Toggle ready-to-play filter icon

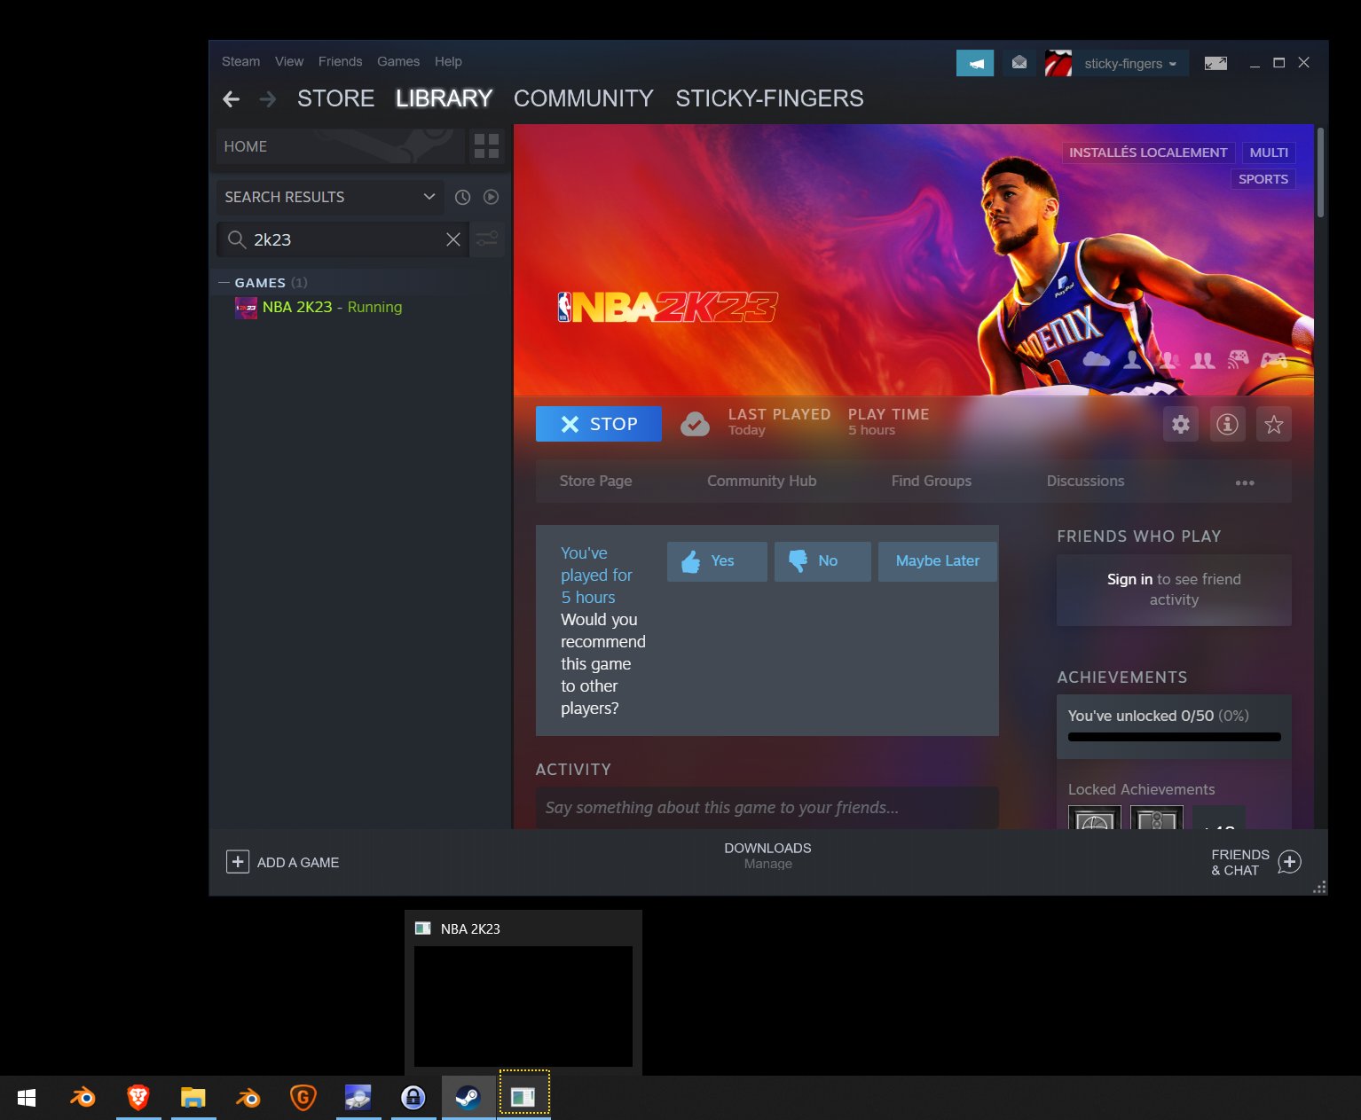pos(491,197)
